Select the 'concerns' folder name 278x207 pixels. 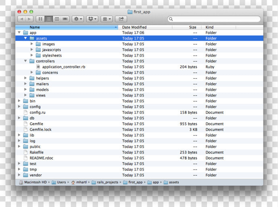pyautogui.click(x=50, y=73)
